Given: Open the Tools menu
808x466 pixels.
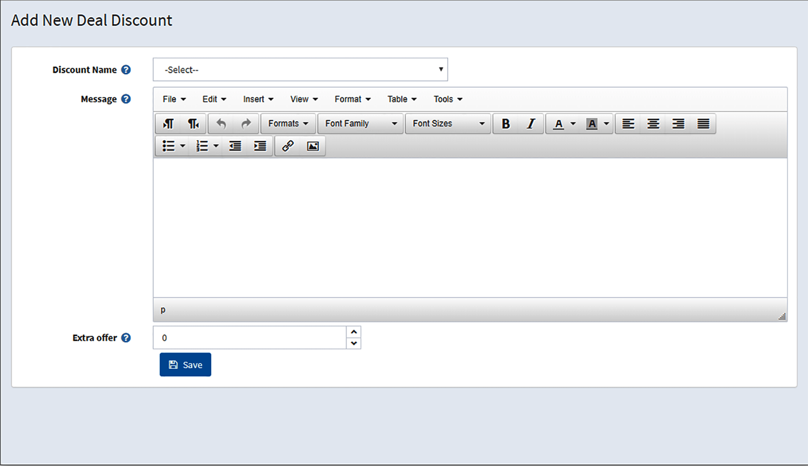Looking at the screenshot, I should [x=448, y=99].
